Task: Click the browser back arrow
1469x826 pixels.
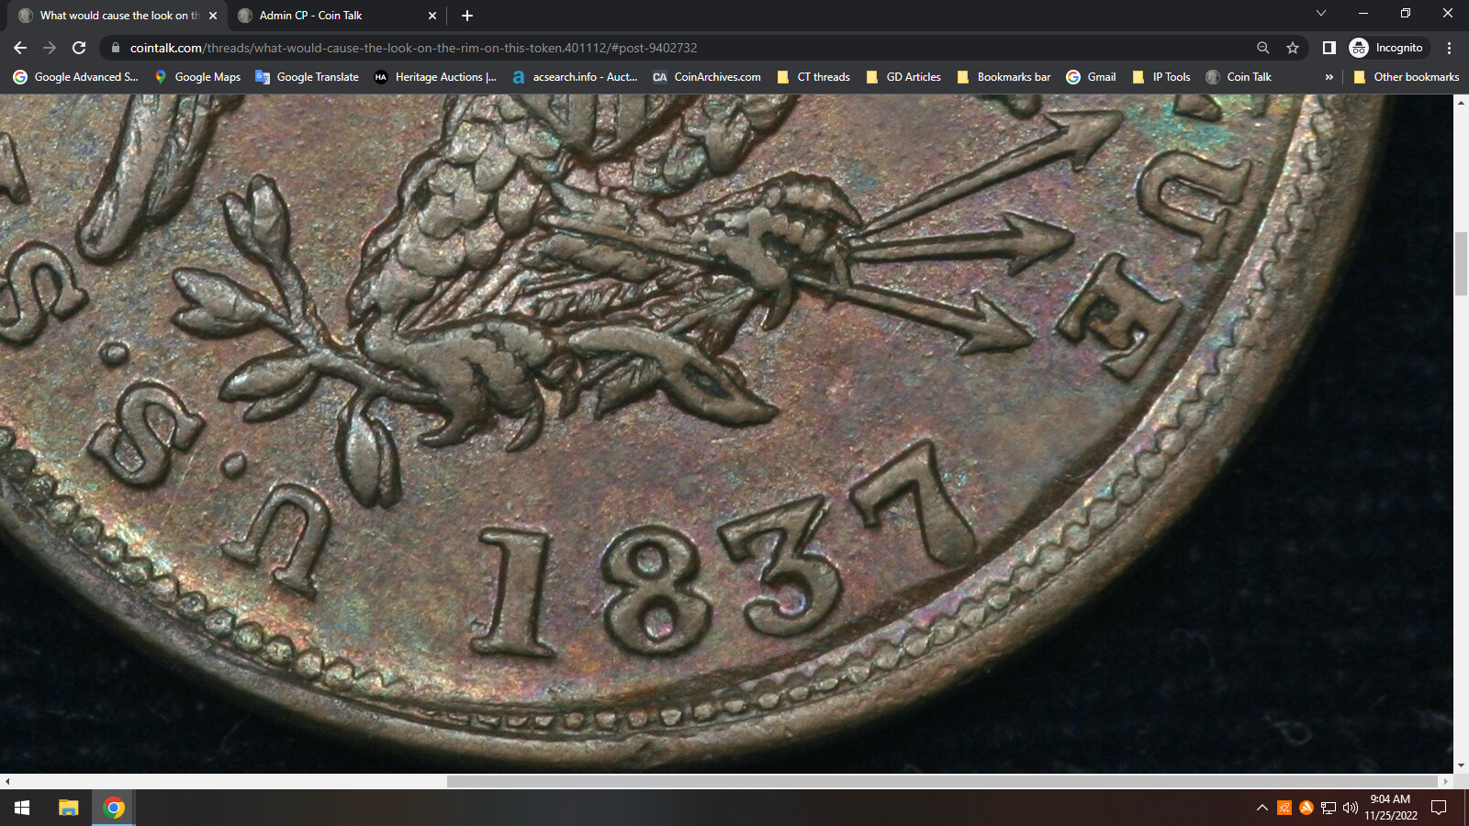Action: (x=20, y=48)
